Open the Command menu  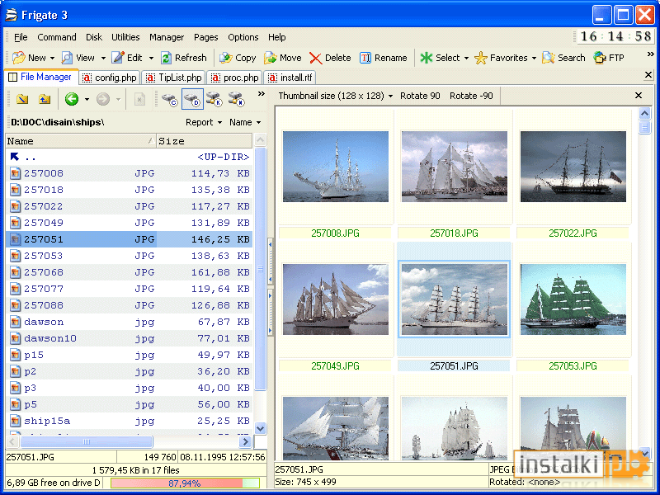57,37
